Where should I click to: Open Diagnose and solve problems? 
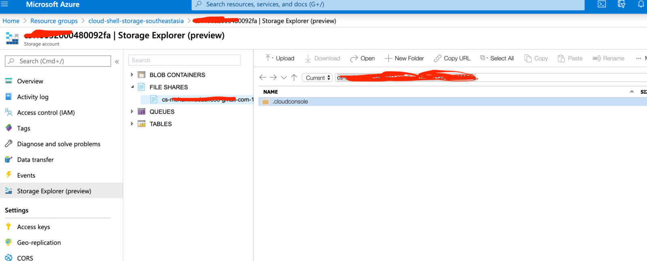point(59,144)
